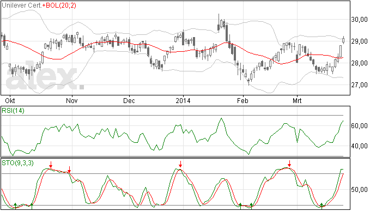Screen dimensions: 376x211
Task: Click the "27,00" price axis label
Action: 359,85
